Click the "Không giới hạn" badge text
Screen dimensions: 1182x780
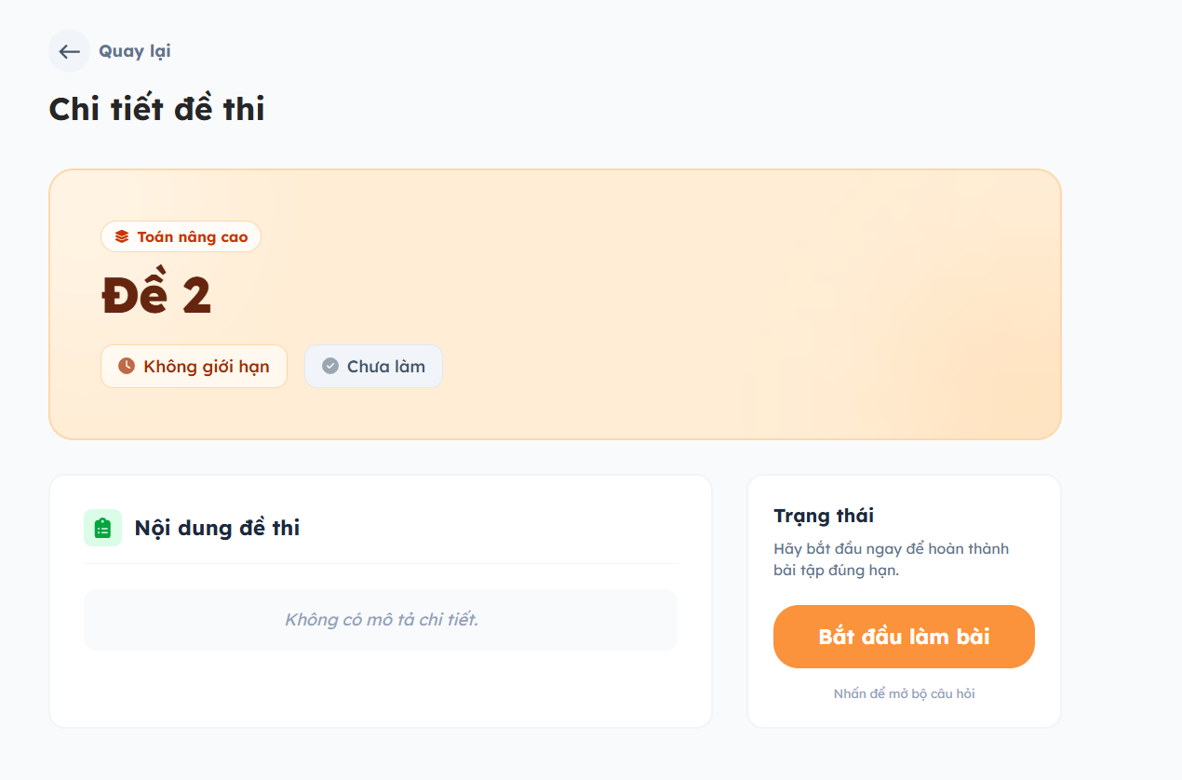207,366
